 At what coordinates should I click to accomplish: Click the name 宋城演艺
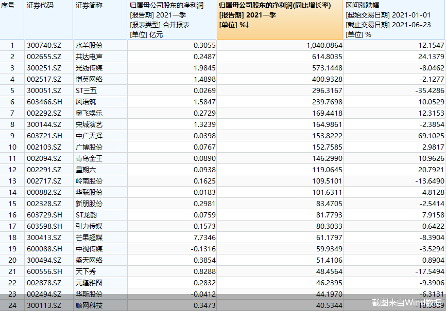click(x=89, y=125)
